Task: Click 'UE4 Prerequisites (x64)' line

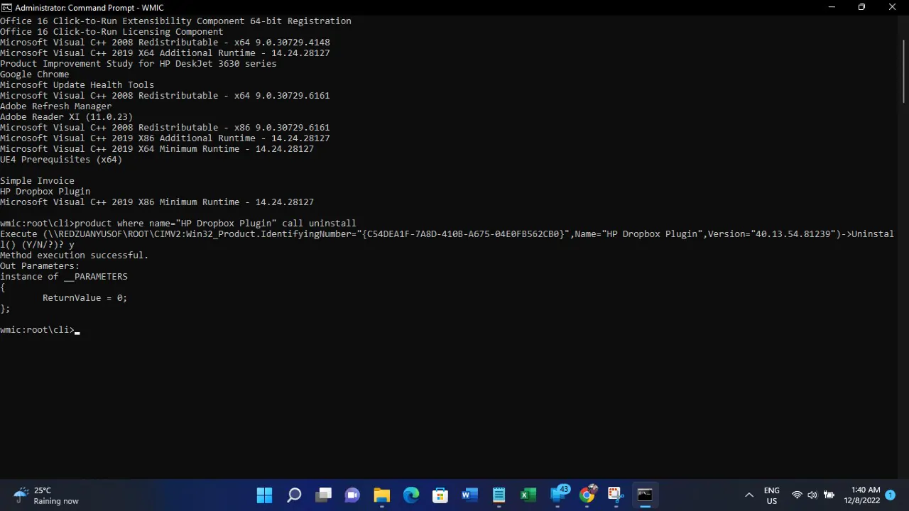Action: point(61,160)
